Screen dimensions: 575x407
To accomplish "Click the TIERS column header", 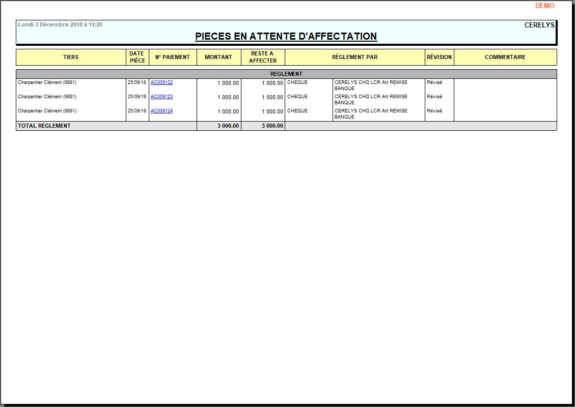I will tap(71, 57).
